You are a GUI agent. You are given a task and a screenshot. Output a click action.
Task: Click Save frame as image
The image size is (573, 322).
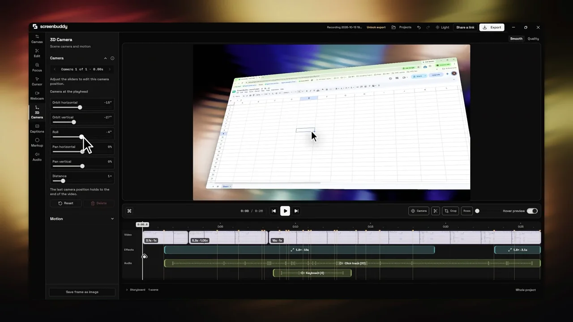[82, 292]
